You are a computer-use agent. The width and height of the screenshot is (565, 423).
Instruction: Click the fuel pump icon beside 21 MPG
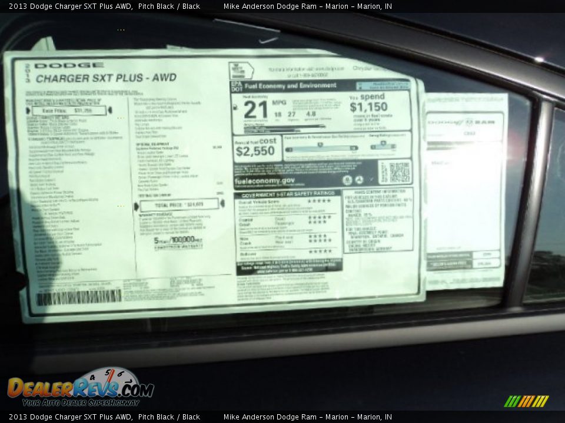point(235,107)
